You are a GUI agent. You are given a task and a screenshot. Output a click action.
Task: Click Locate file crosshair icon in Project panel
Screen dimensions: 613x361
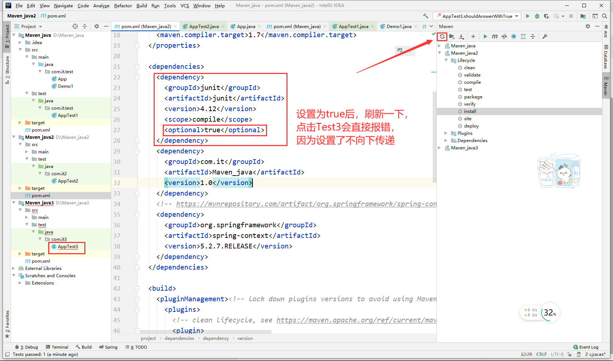[75, 26]
